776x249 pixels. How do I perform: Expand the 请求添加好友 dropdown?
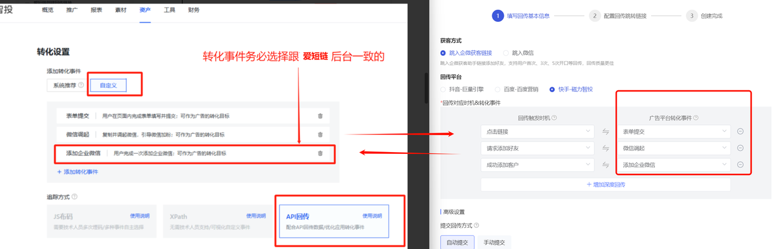[537, 148]
